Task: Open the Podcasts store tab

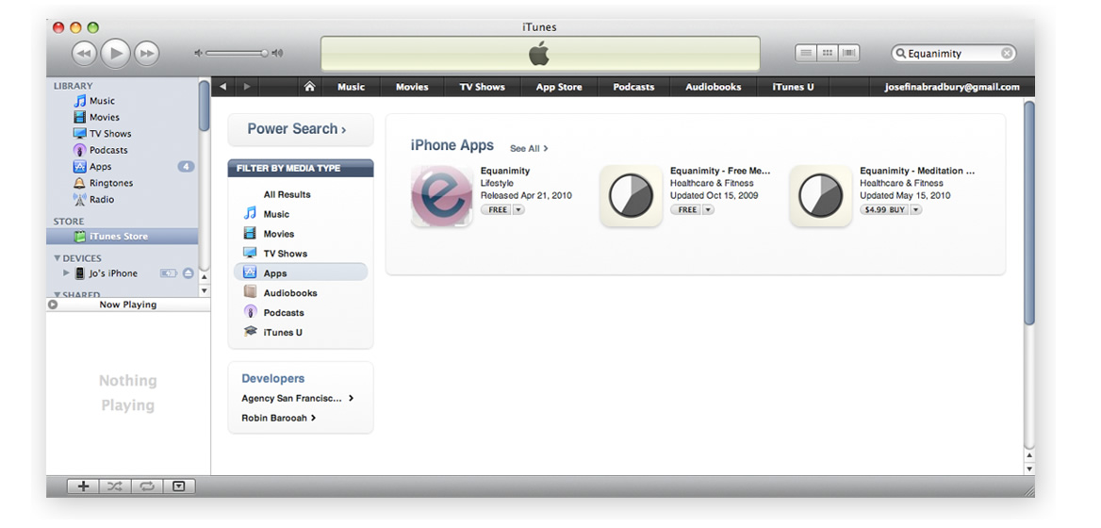Action: (x=633, y=87)
